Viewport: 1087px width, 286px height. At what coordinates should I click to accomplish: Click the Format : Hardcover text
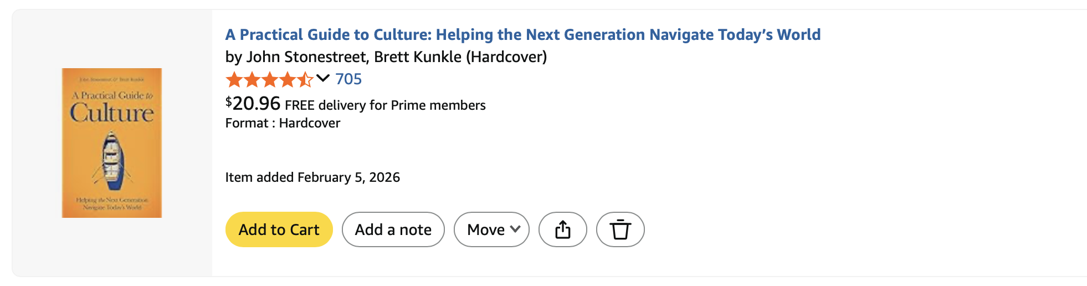[283, 123]
